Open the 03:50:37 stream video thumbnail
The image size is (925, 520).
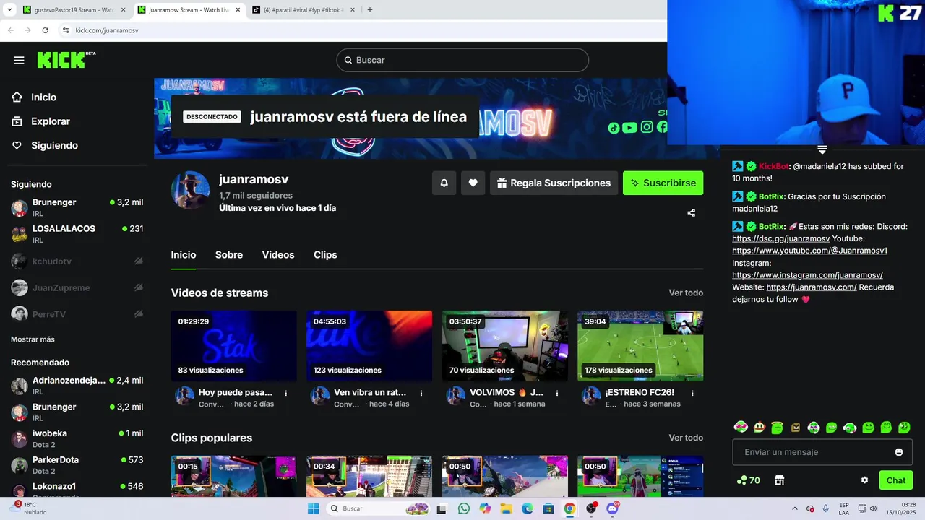click(505, 346)
